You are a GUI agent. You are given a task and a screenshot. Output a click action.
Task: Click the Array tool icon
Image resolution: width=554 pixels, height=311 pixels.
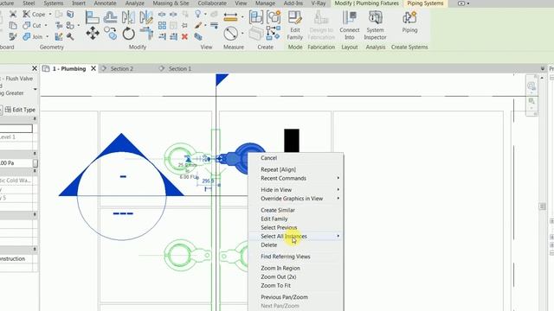click(162, 25)
